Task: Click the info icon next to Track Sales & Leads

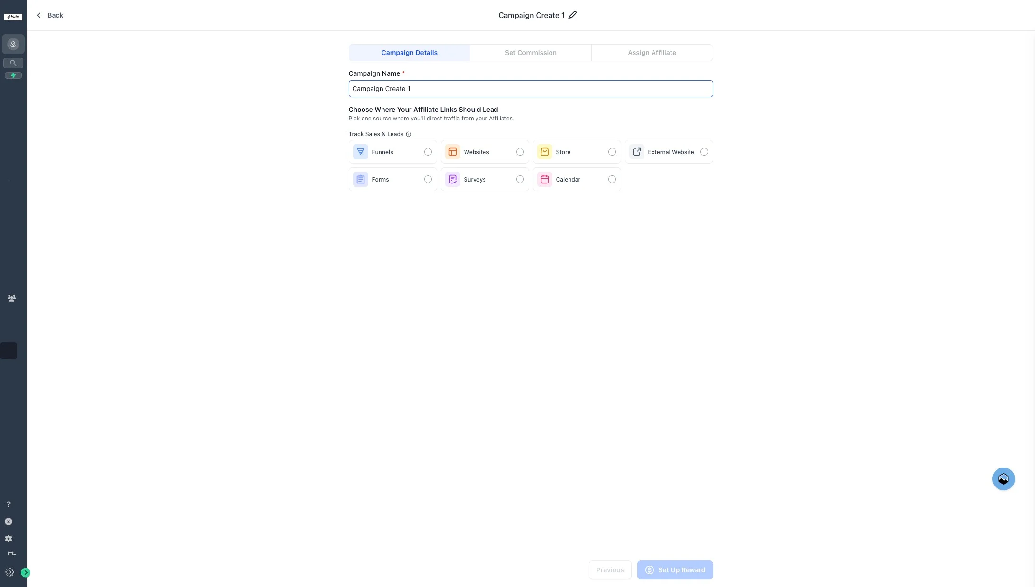Action: coord(409,134)
